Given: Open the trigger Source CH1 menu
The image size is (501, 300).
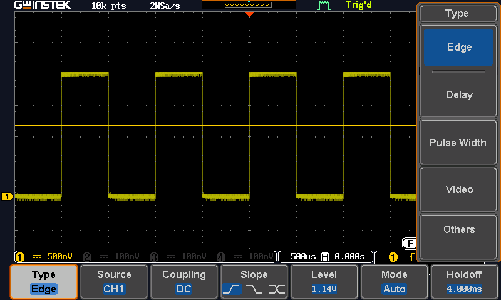Looking at the screenshot, I should point(114,281).
